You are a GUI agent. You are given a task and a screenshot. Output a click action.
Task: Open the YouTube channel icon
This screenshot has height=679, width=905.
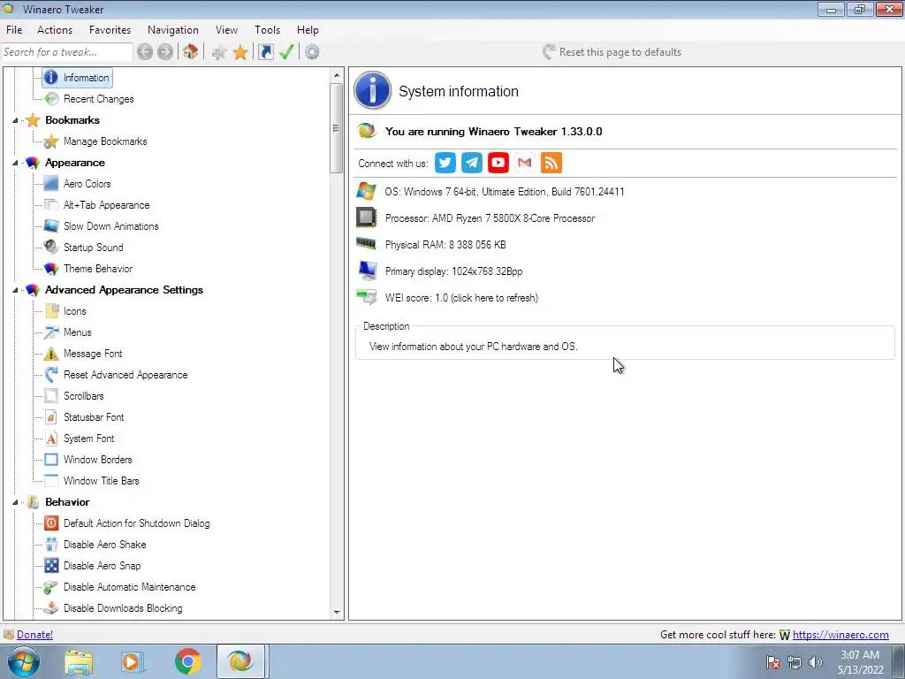[498, 163]
